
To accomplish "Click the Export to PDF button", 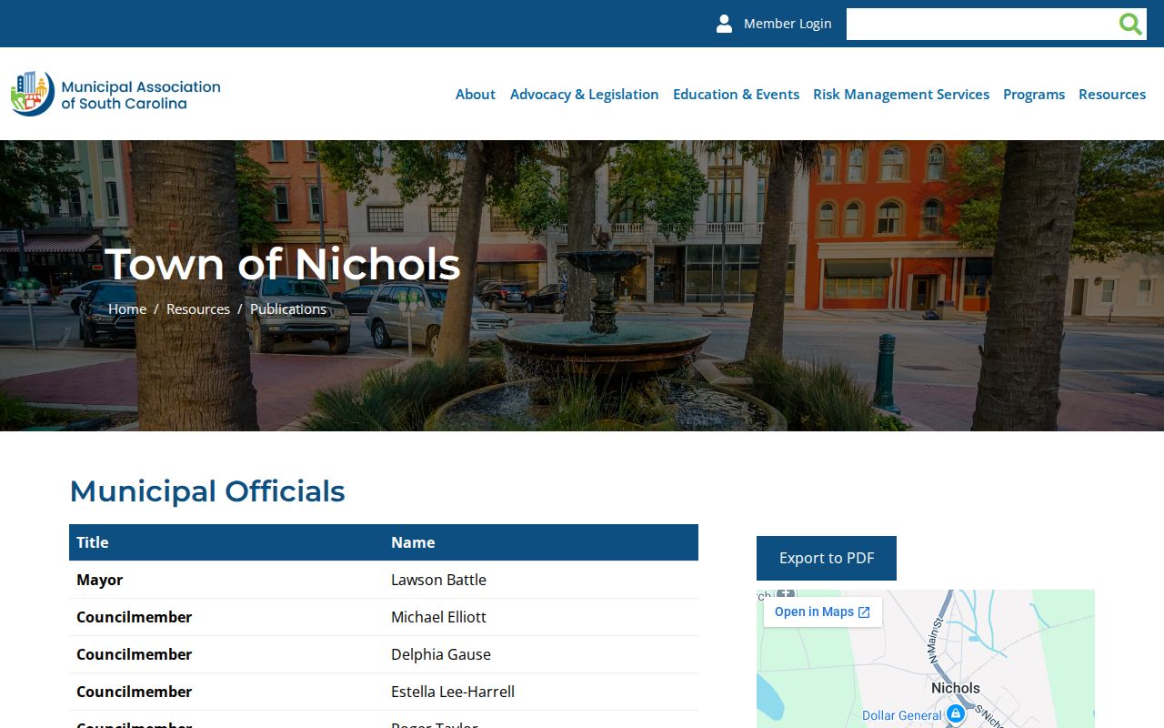I will [827, 558].
